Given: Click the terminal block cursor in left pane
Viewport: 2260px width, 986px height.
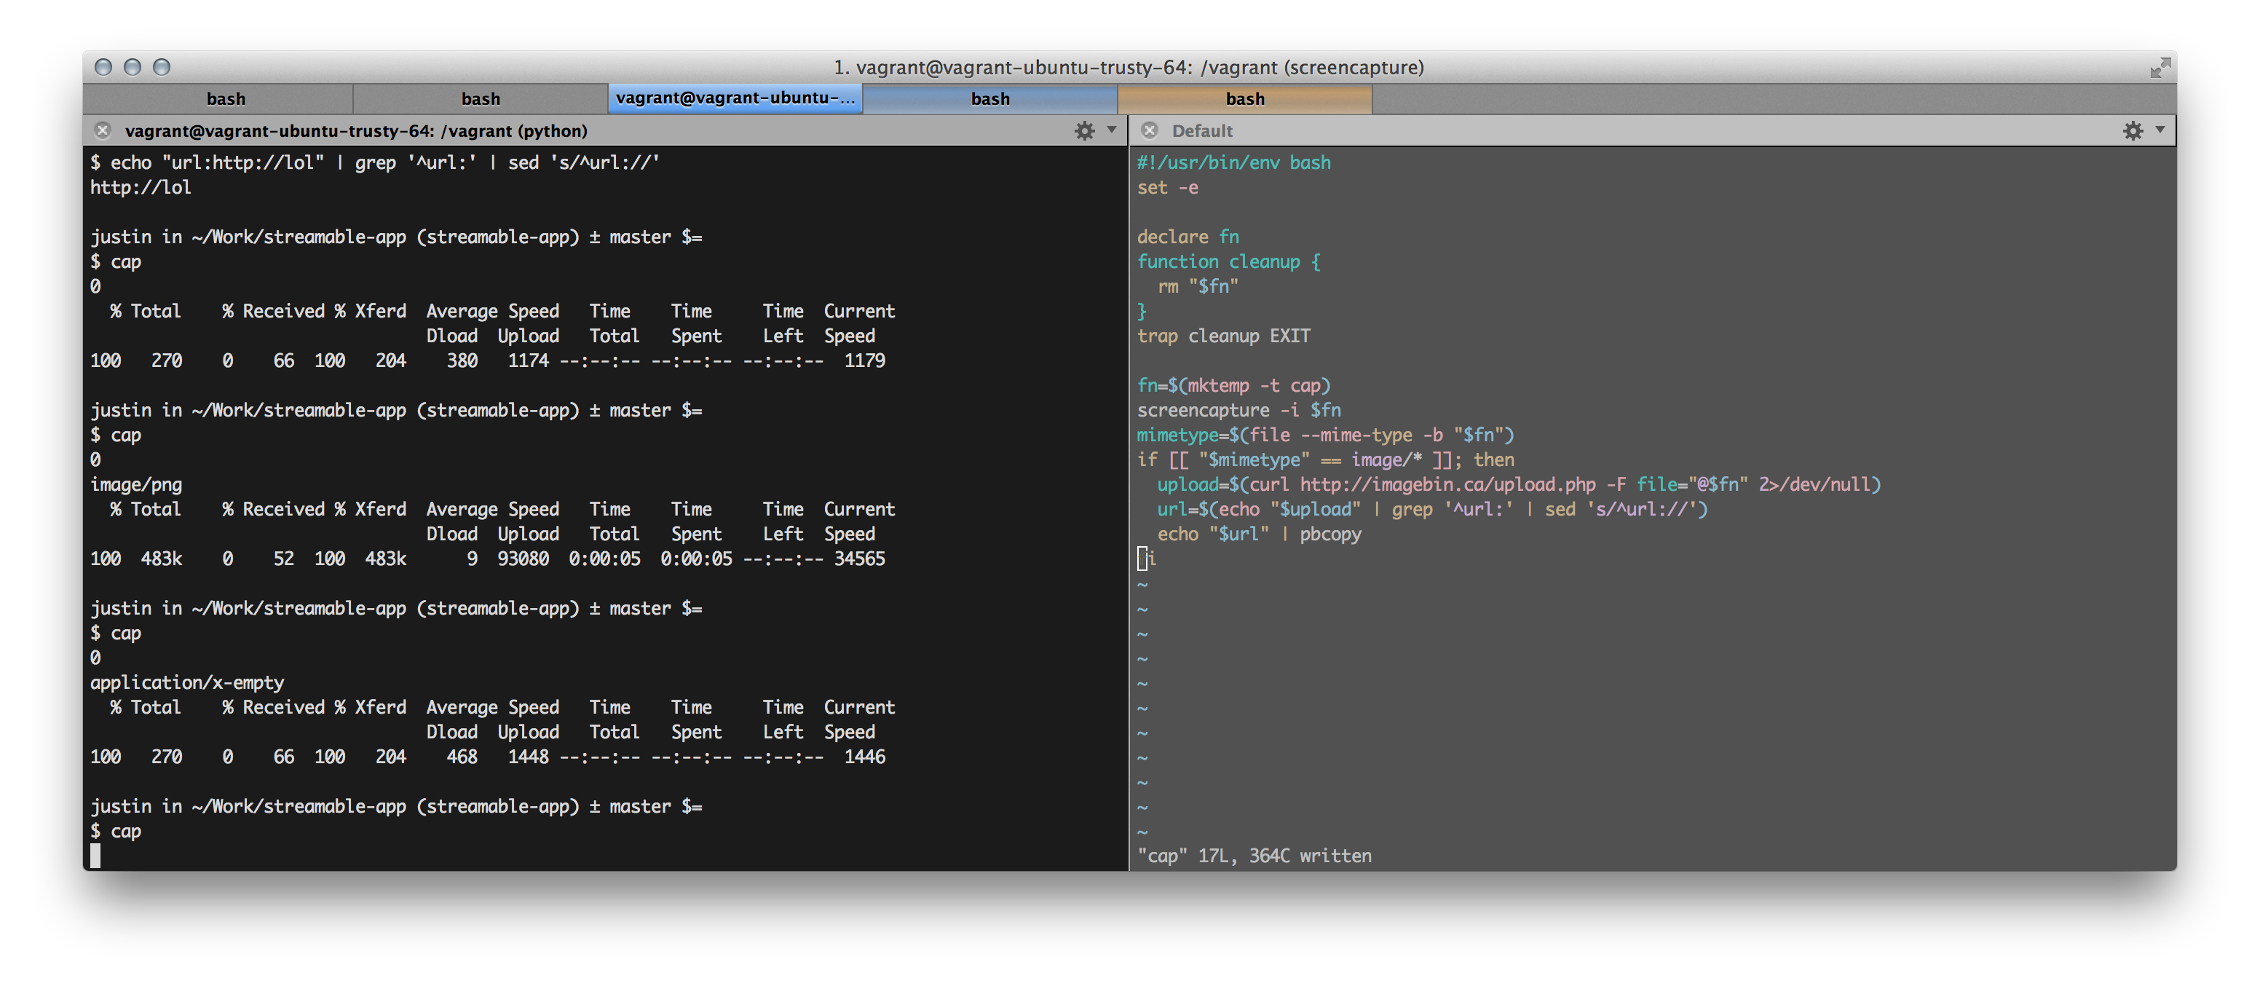Looking at the screenshot, I should click(95, 856).
